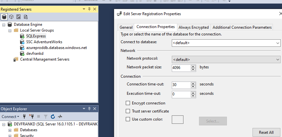The image size is (282, 137).
Task: Click the custom color preview swatch
Action: [x=177, y=120]
